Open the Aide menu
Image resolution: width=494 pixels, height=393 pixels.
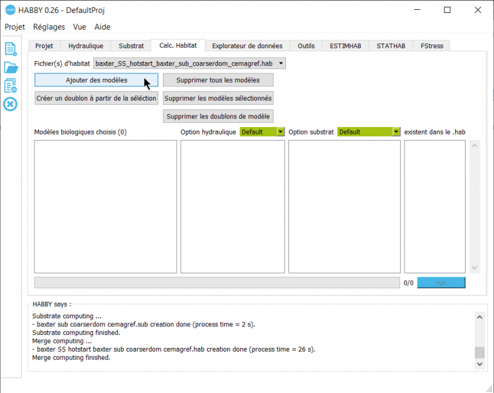(103, 27)
